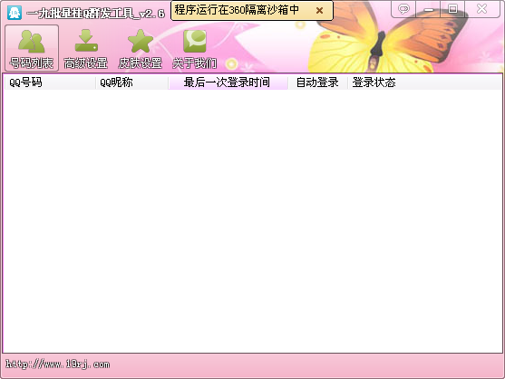Dismiss the 360 sandbox notification

(319, 11)
